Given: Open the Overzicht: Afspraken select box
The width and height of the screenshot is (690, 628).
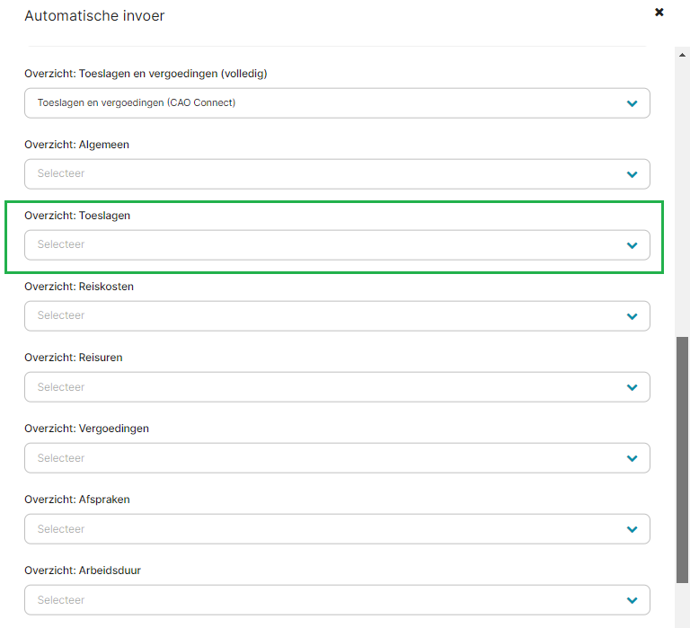Looking at the screenshot, I should [x=337, y=528].
